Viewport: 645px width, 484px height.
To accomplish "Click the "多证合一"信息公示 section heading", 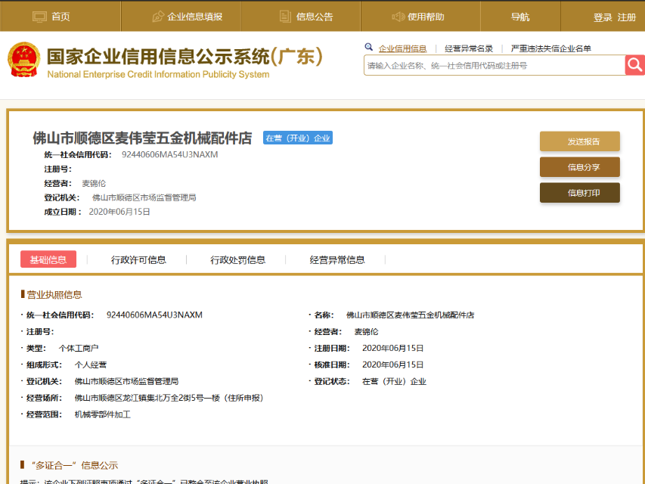I will (x=74, y=466).
